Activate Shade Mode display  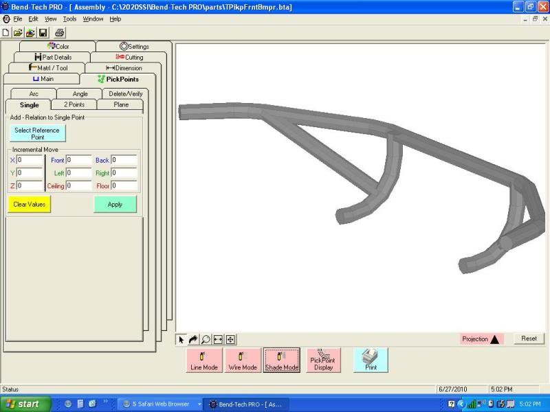coord(282,360)
